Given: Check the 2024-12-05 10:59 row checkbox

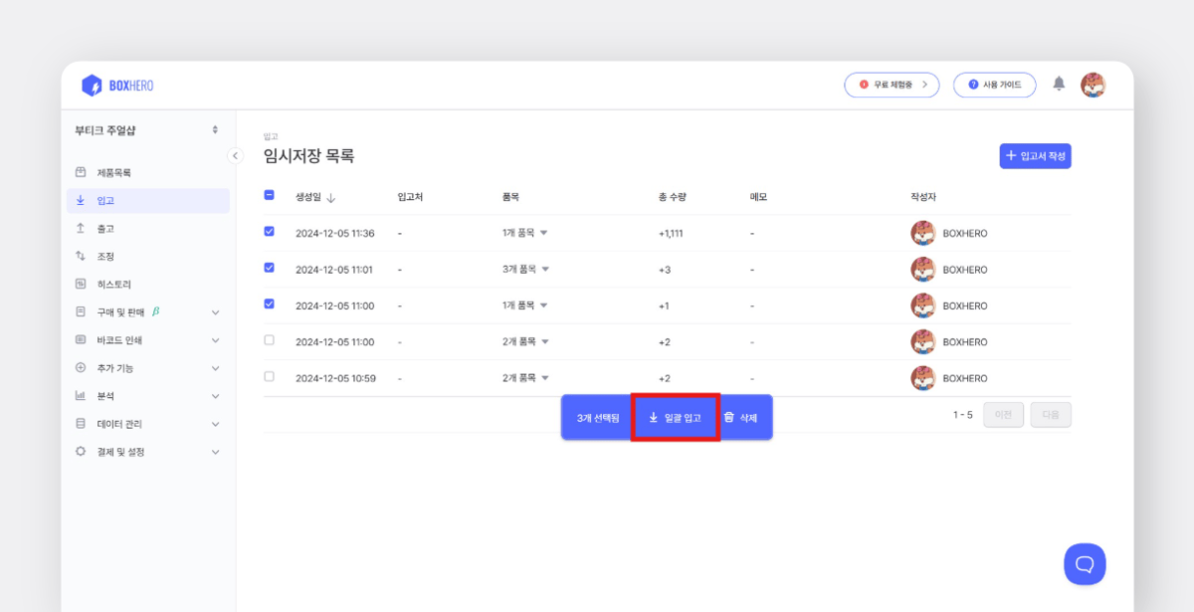Looking at the screenshot, I should click(x=269, y=377).
